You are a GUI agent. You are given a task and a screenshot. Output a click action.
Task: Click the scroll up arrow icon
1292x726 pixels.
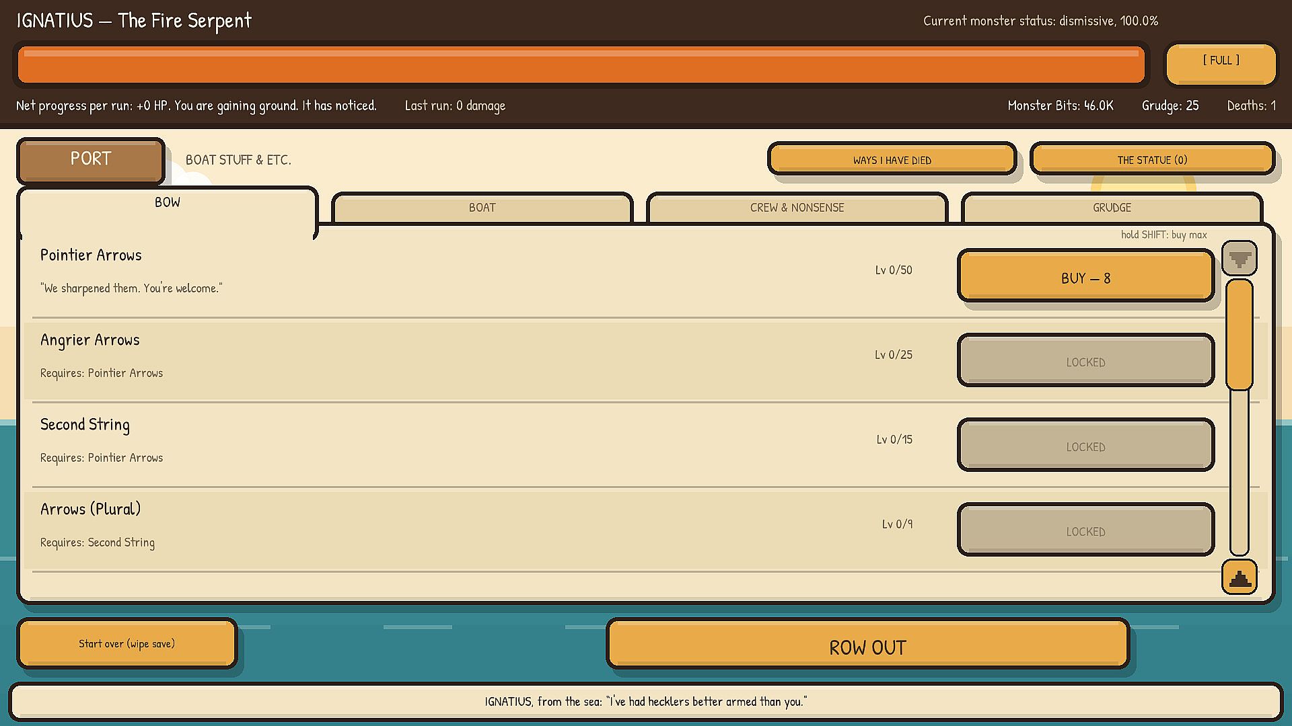tap(1240, 577)
